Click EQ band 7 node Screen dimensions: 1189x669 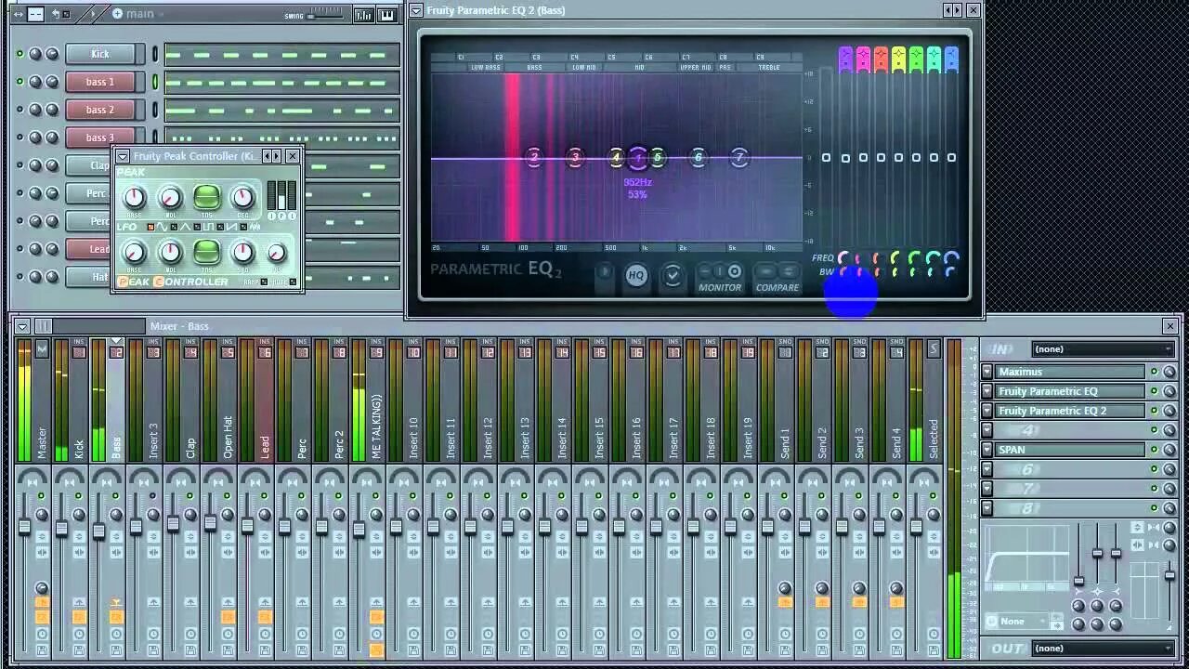coord(739,158)
